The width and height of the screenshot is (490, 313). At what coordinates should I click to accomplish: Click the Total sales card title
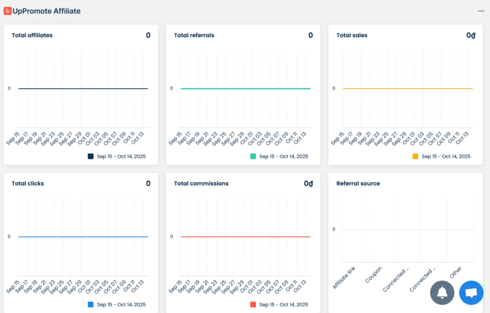point(352,35)
